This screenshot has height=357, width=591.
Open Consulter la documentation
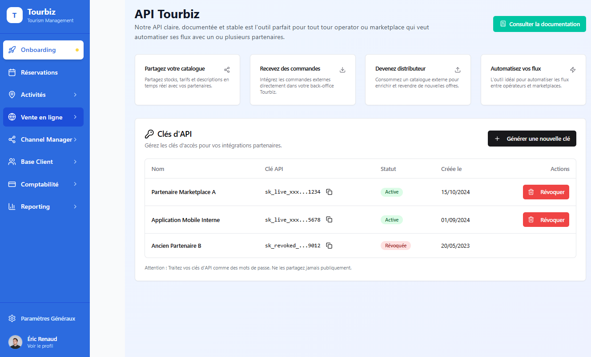(x=539, y=24)
